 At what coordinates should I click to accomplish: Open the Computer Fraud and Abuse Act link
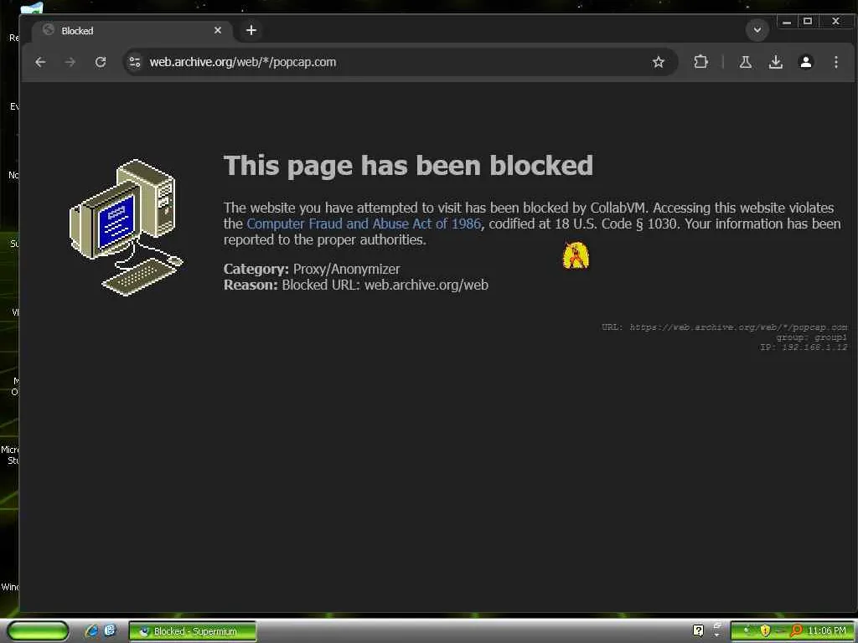[364, 224]
